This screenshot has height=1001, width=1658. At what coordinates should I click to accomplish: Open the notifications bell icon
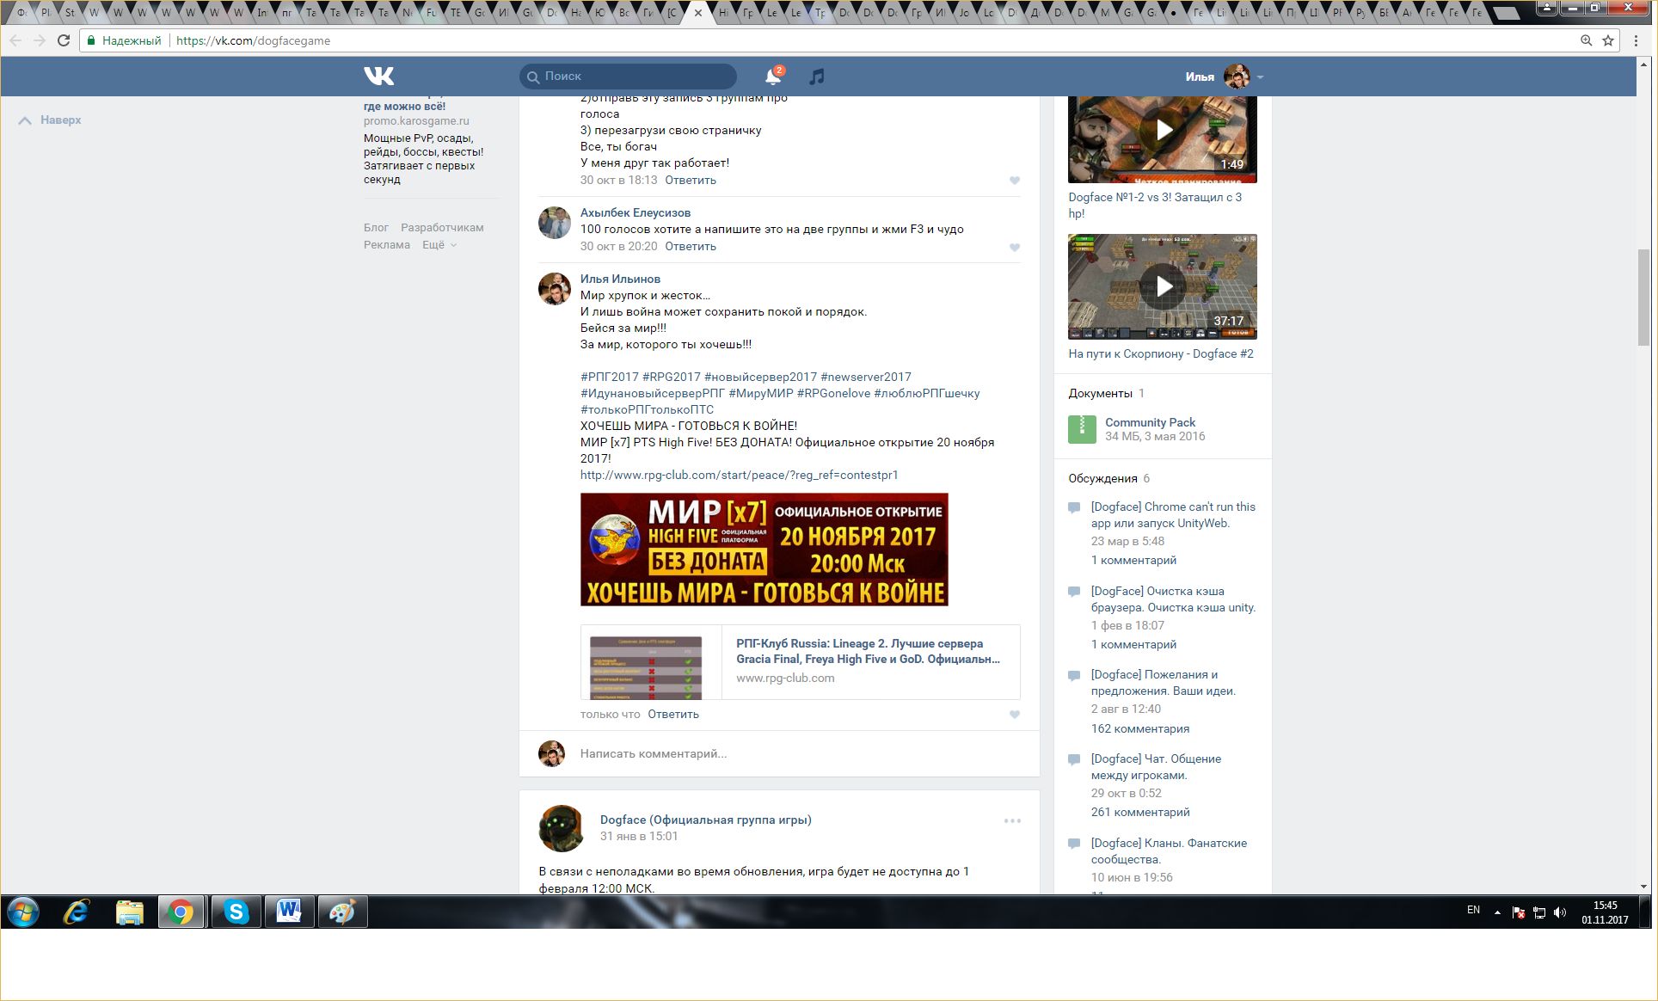tap(772, 77)
